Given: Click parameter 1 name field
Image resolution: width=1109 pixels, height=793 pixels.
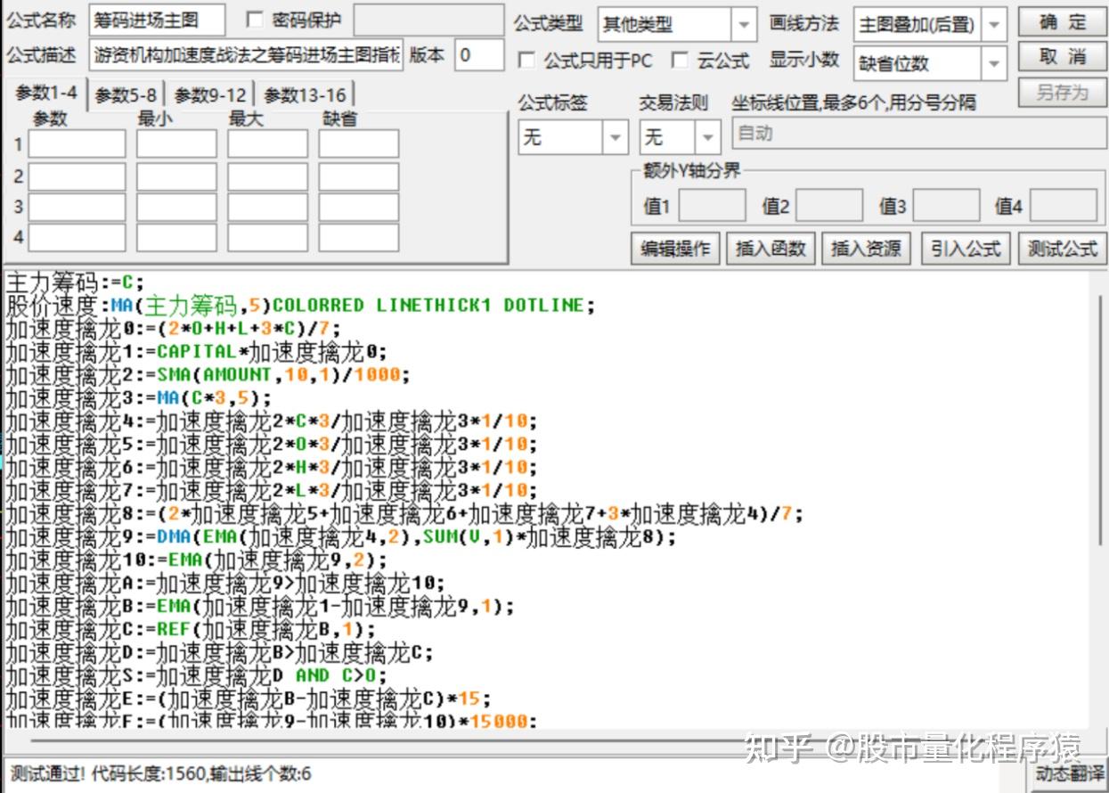Looking at the screenshot, I should (77, 144).
